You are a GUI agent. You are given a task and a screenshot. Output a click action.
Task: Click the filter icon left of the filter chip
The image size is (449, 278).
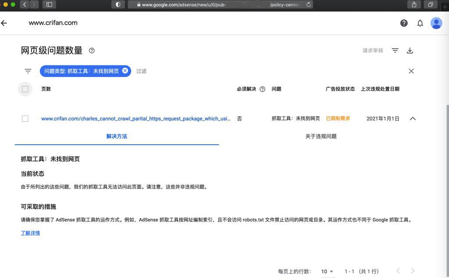point(28,71)
